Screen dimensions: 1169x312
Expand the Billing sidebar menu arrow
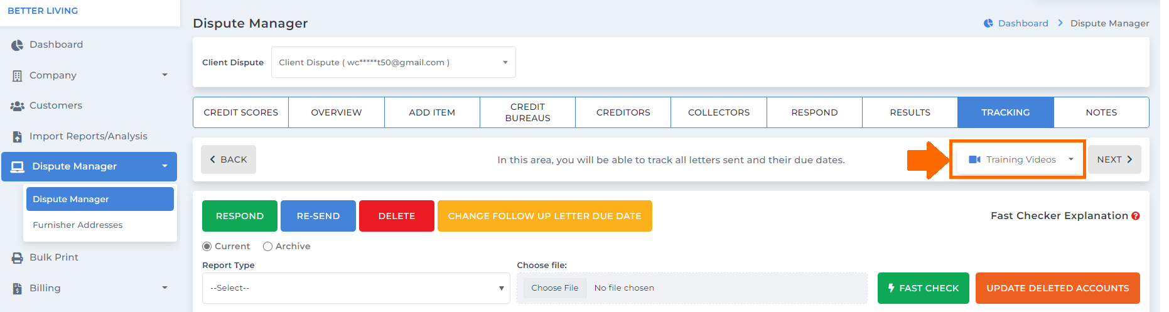164,288
